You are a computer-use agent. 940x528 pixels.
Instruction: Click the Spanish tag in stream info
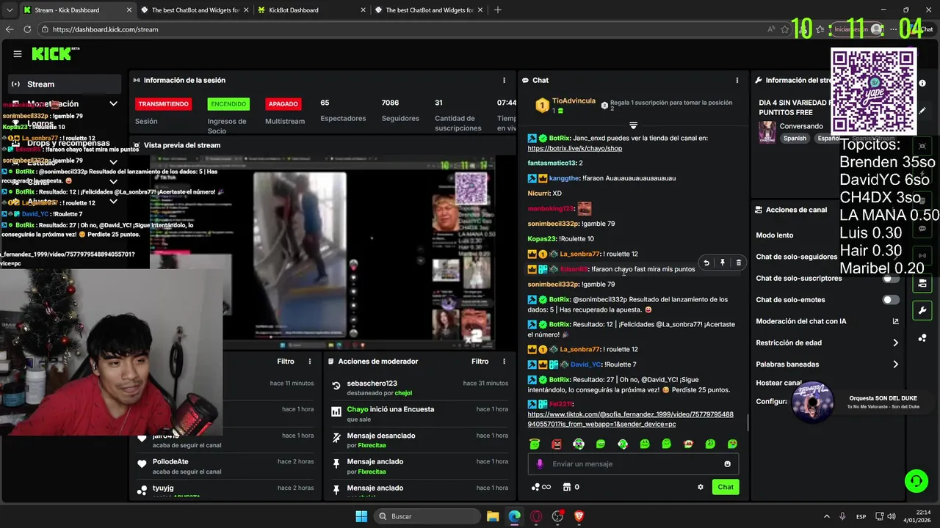click(x=794, y=138)
